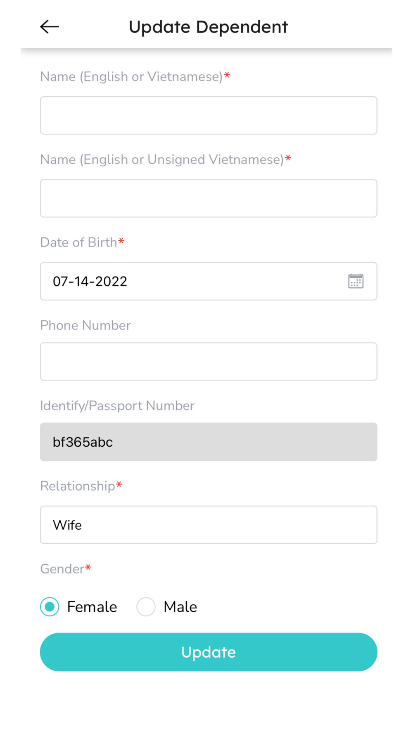413x734 pixels.
Task: Click the Identify/Passport Number field bf365abc
Action: pyautogui.click(x=208, y=442)
